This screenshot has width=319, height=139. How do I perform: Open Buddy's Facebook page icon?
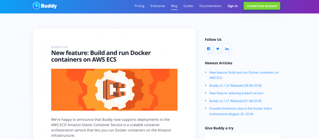click(209, 49)
